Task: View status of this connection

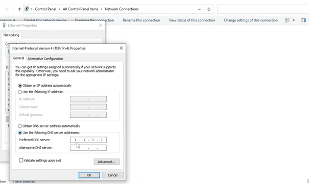Action: [192, 20]
